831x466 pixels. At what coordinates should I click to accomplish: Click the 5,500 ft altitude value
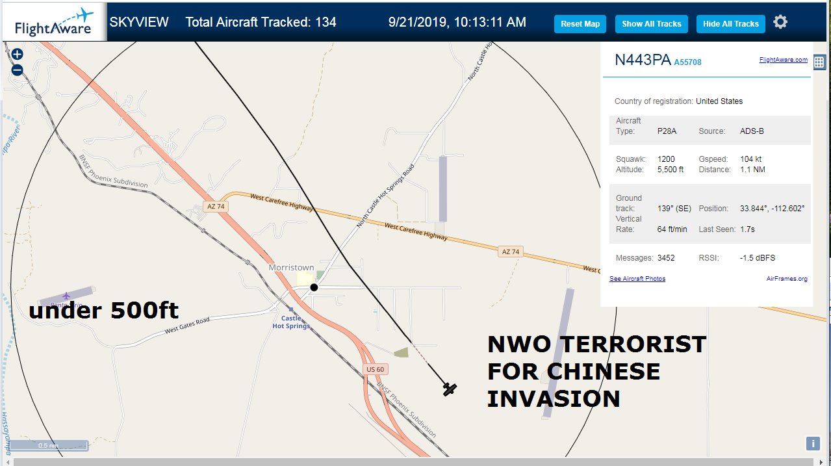click(671, 170)
